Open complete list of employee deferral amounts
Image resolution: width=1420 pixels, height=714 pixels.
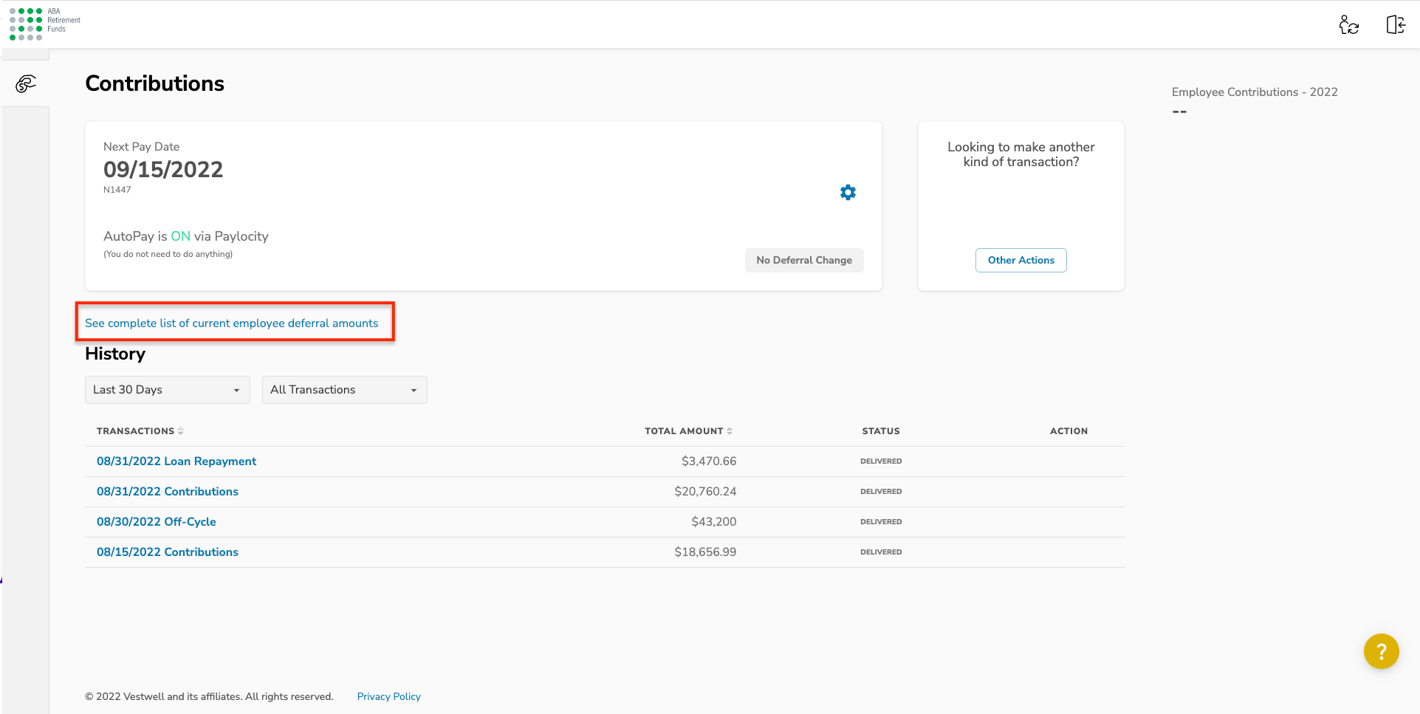pyautogui.click(x=231, y=323)
